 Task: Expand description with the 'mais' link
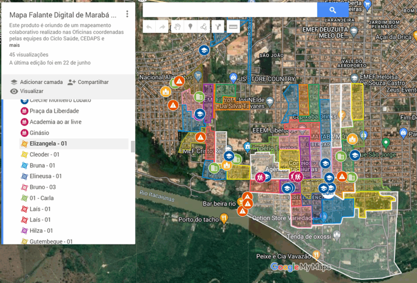14,45
